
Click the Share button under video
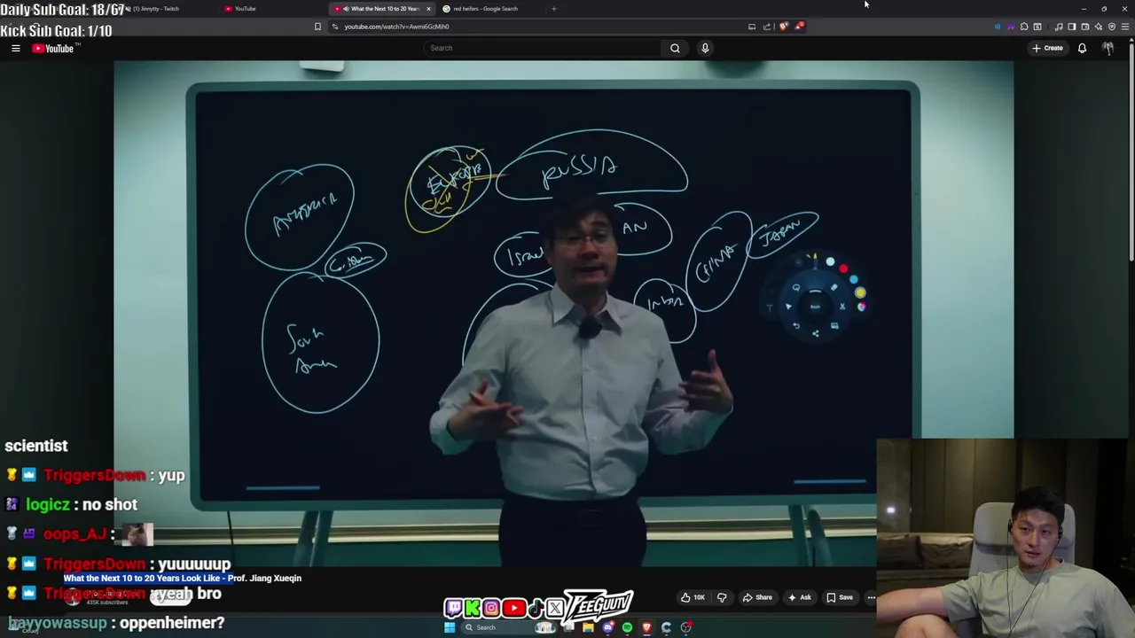click(x=757, y=597)
